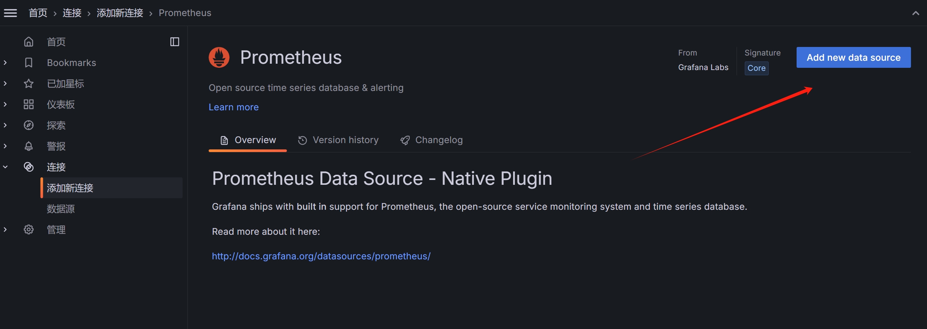Click the star icon for 已加星标

coord(29,83)
